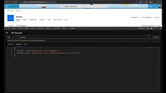
Task: Click the Share button on site header
Action: coord(156,17)
